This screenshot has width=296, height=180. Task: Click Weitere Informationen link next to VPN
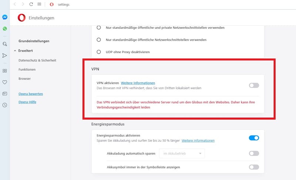(138, 83)
